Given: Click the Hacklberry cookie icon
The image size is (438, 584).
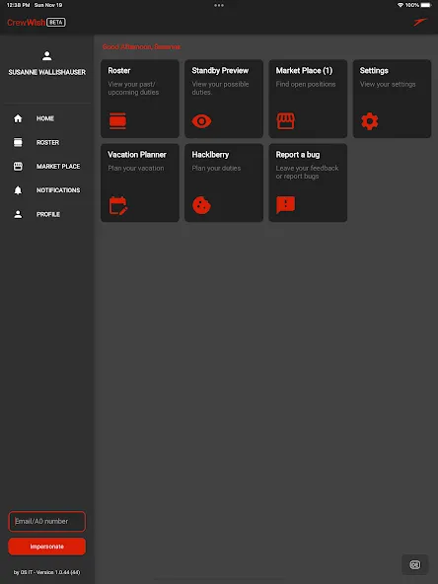Looking at the screenshot, I should pyautogui.click(x=201, y=205).
